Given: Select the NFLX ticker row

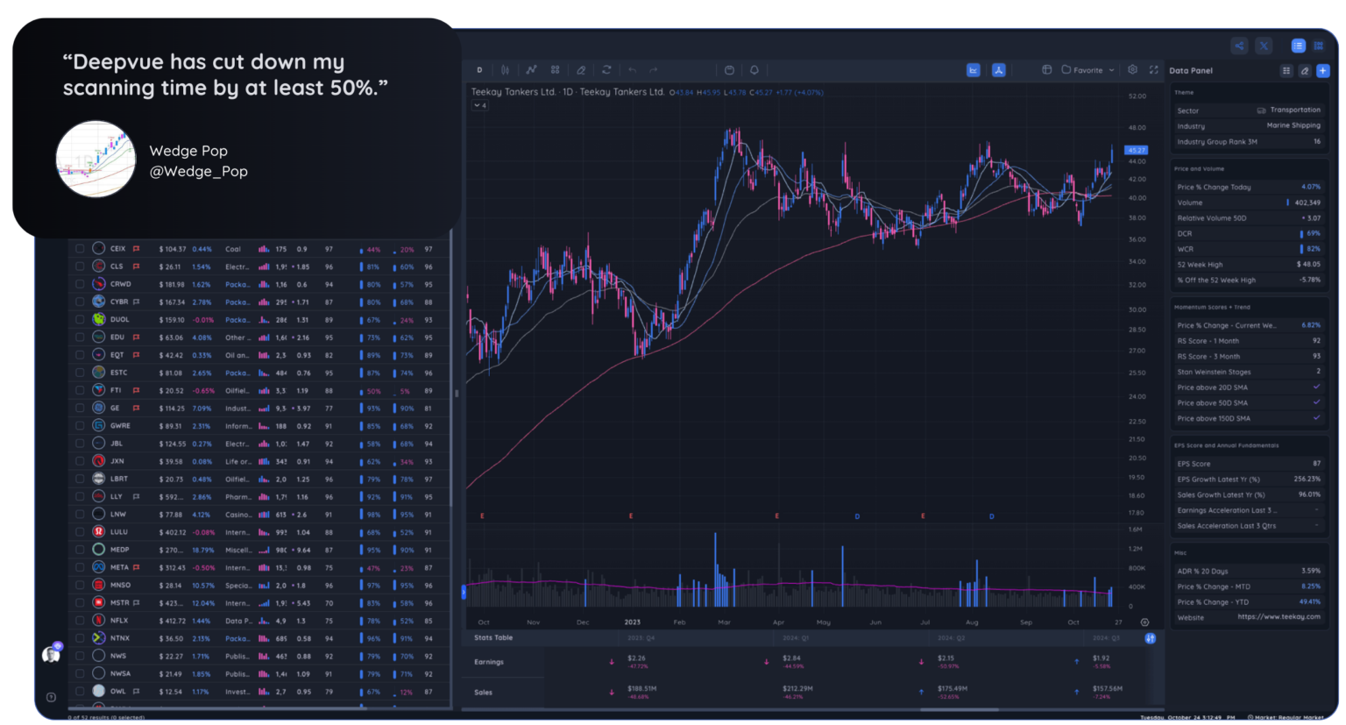Looking at the screenshot, I should click(x=119, y=621).
